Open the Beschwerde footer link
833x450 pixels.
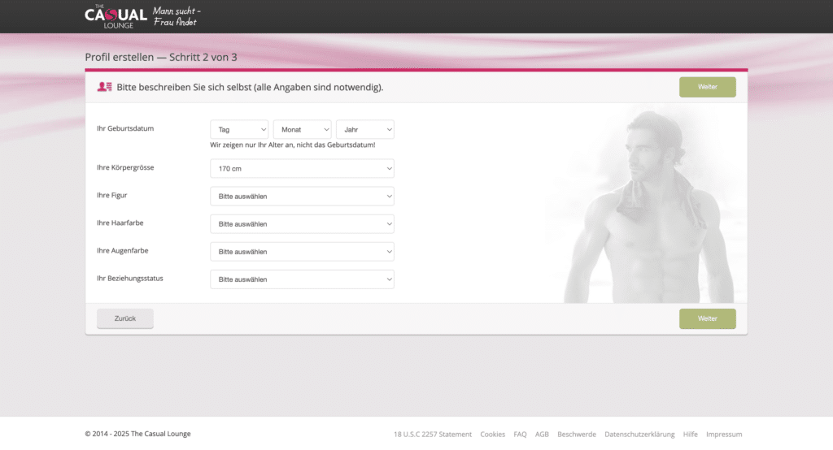tap(577, 434)
